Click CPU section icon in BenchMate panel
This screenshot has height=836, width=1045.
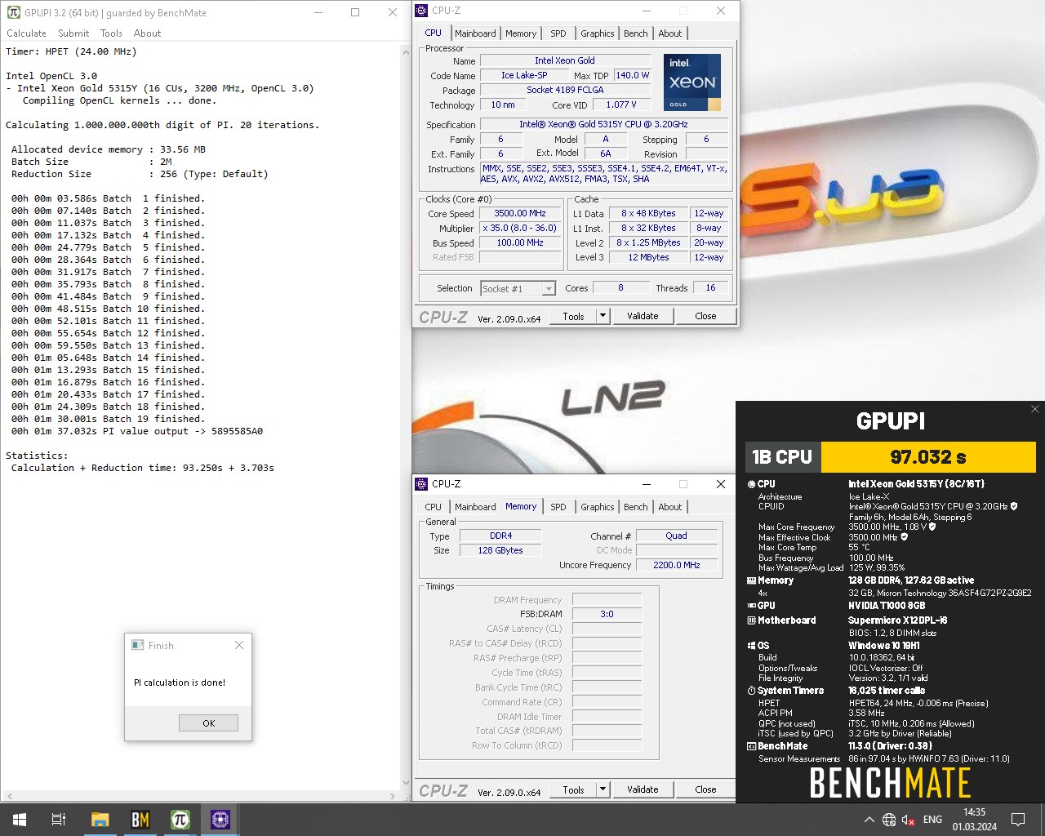[x=751, y=484]
